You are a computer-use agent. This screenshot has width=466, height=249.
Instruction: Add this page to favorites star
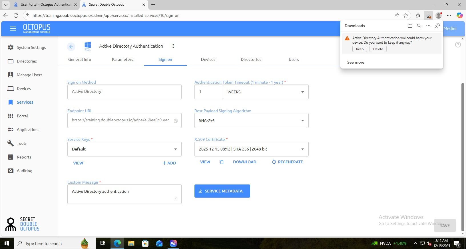click(x=406, y=15)
